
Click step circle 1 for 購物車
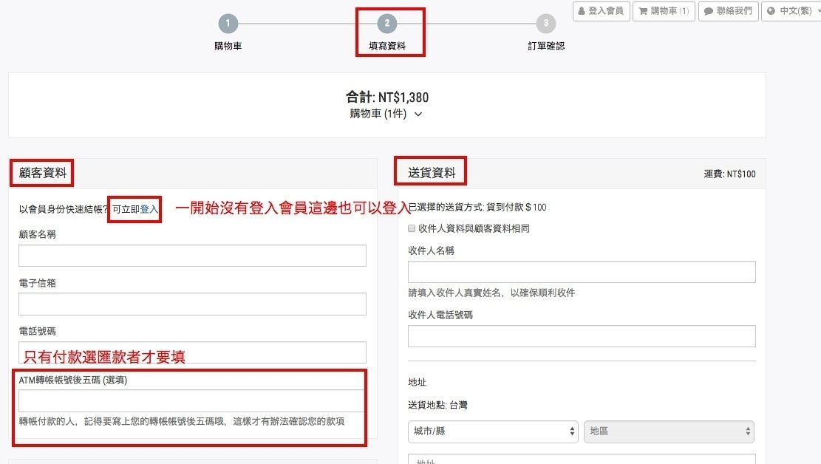coord(228,24)
